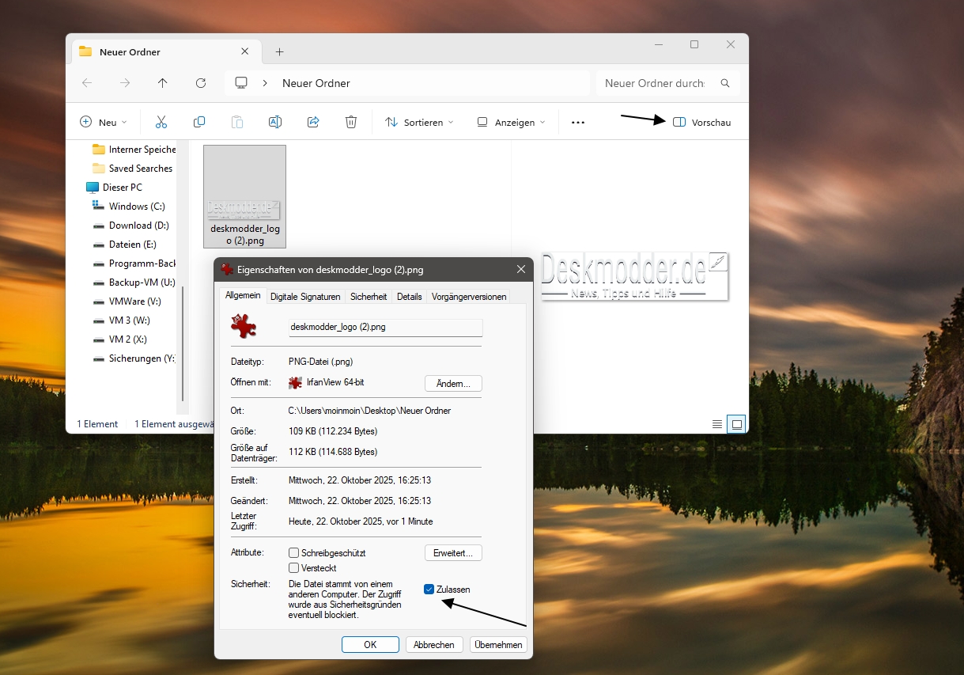Open the Vorgängerversionen tab
This screenshot has width=964, height=675.
(468, 297)
